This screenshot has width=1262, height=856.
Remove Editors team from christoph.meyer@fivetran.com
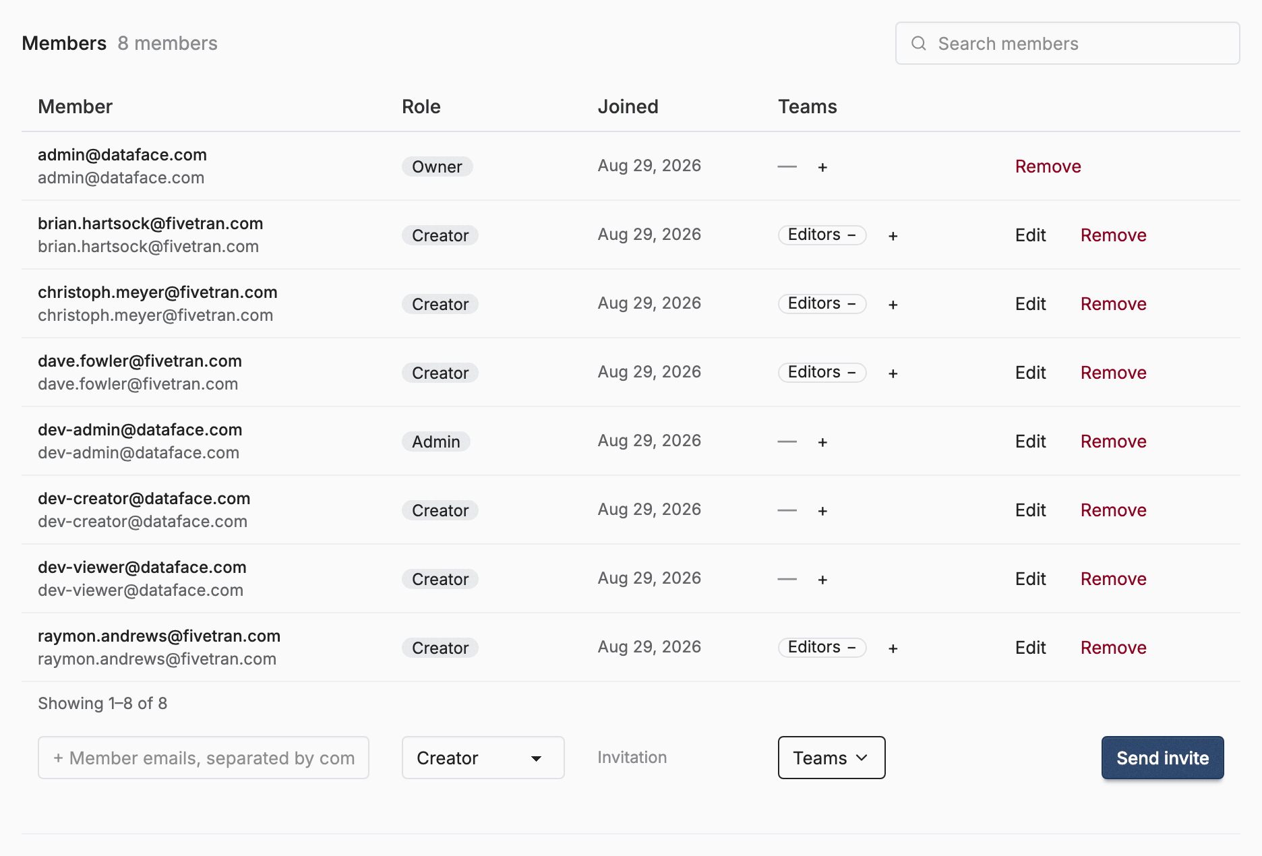tap(851, 303)
